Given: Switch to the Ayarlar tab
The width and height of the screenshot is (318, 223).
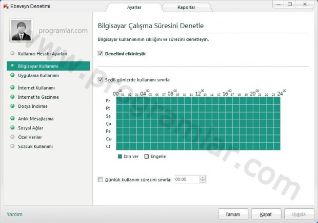Looking at the screenshot, I should pyautogui.click(x=134, y=7).
